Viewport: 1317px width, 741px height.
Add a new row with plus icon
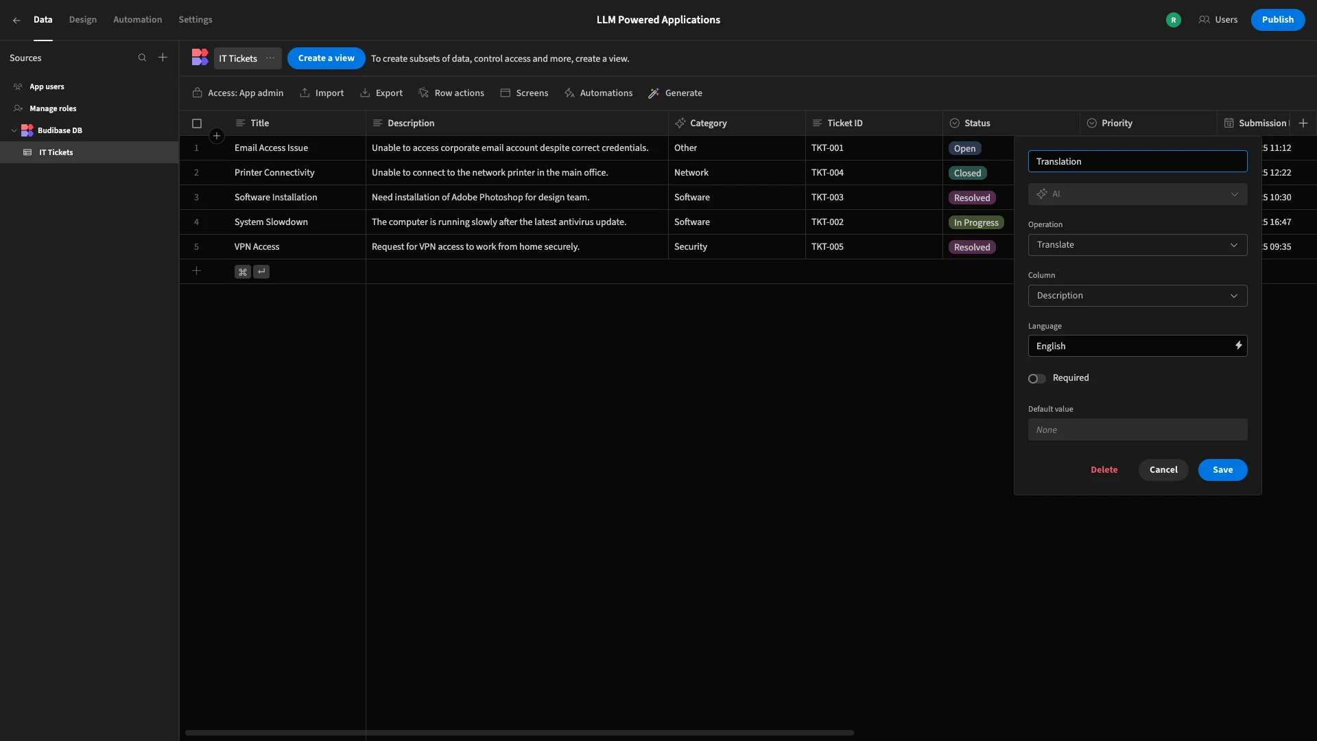pos(196,271)
